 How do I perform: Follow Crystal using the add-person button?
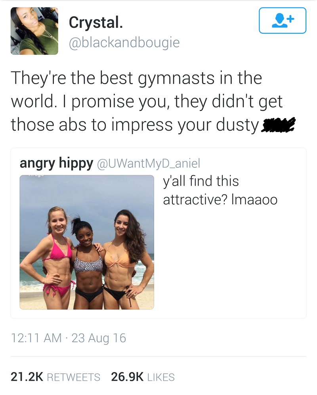(283, 20)
